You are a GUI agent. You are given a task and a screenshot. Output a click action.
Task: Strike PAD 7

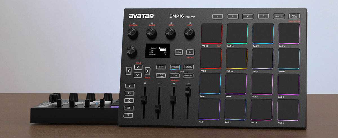tap(262, 84)
